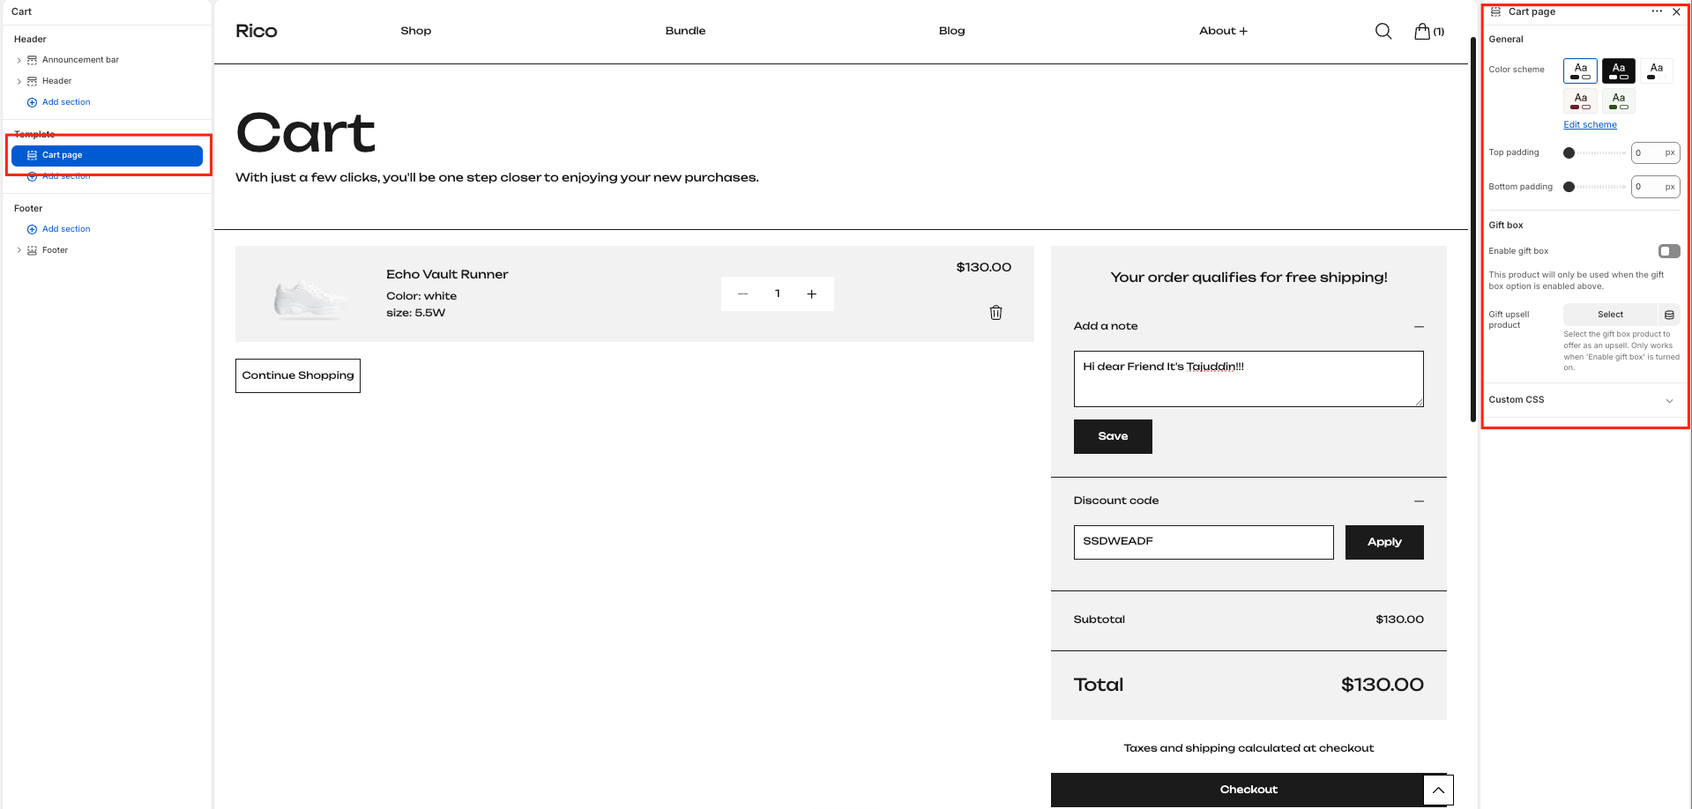Select the maroon accent color scheme
The image size is (1692, 809).
(1580, 100)
